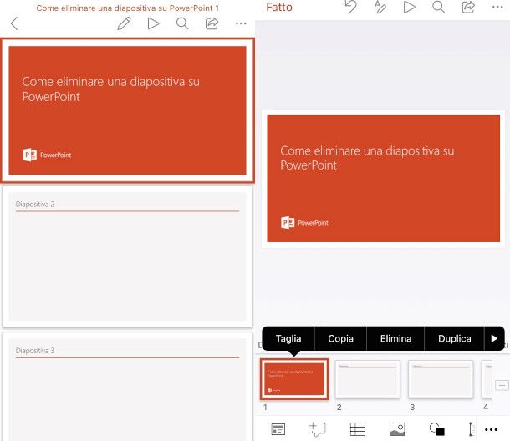The height and width of the screenshot is (441, 510).
Task: Select the Diapositiva 2 slide in left list
Action: tap(127, 256)
